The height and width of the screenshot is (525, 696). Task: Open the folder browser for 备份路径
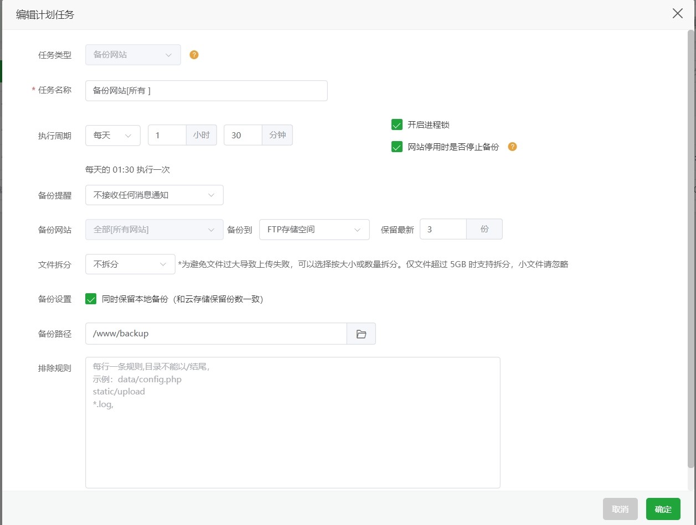point(361,334)
